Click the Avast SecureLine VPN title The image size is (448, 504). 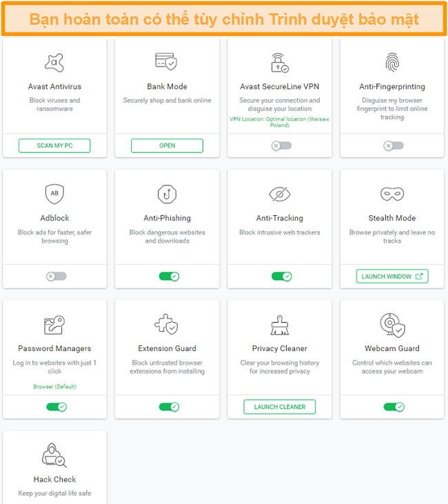click(x=280, y=86)
